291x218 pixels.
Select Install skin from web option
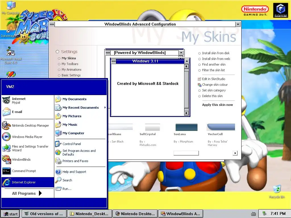(214, 59)
